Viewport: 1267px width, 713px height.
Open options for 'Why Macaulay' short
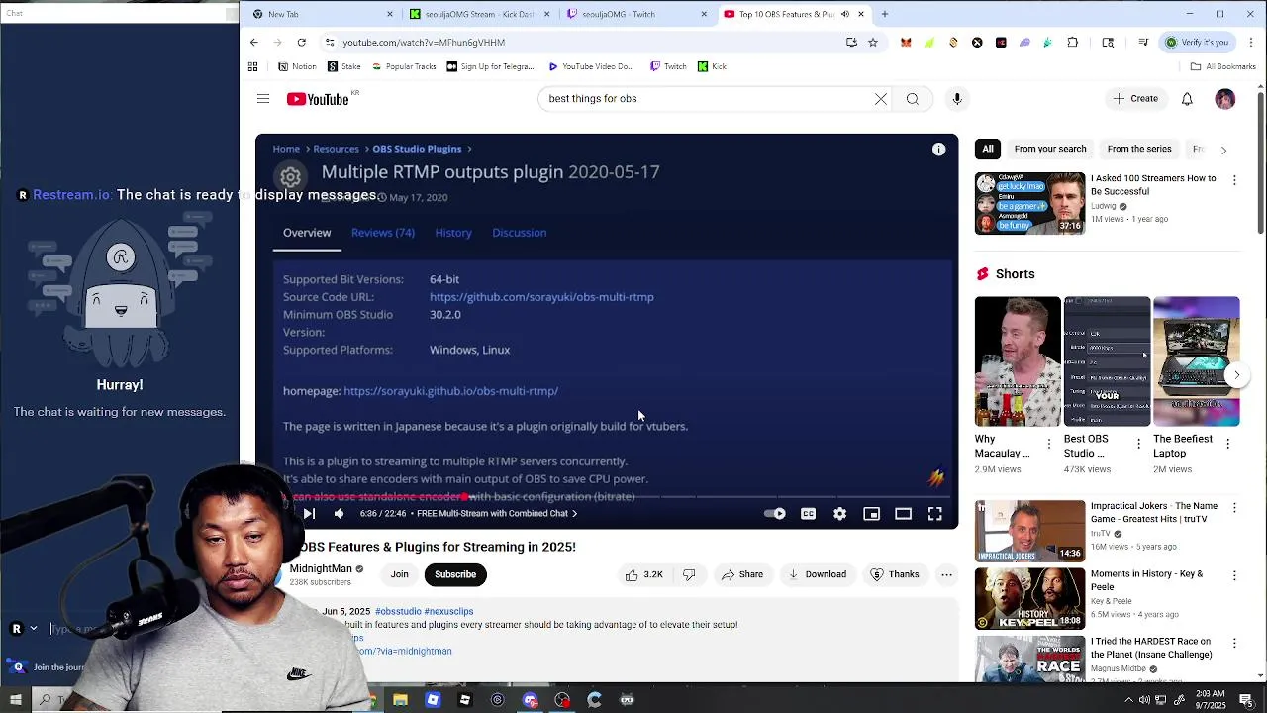1049,444
